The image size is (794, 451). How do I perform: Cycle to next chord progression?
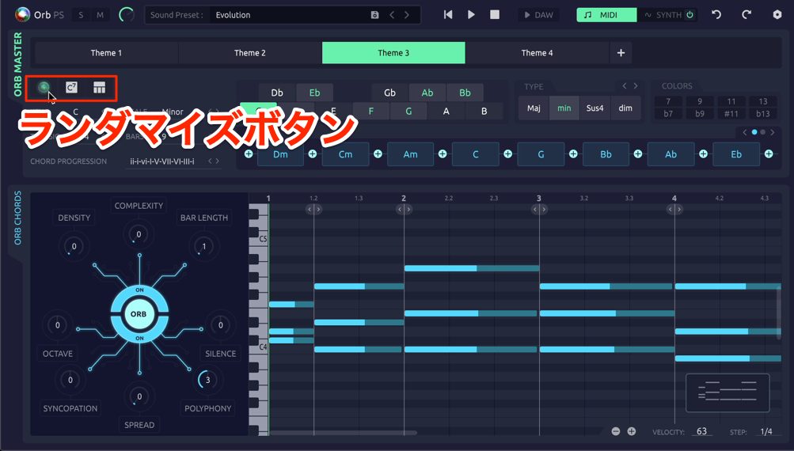pyautogui.click(x=218, y=161)
